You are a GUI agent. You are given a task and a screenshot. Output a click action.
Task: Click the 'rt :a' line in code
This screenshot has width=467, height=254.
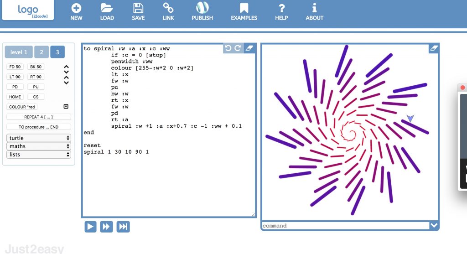(x=120, y=120)
